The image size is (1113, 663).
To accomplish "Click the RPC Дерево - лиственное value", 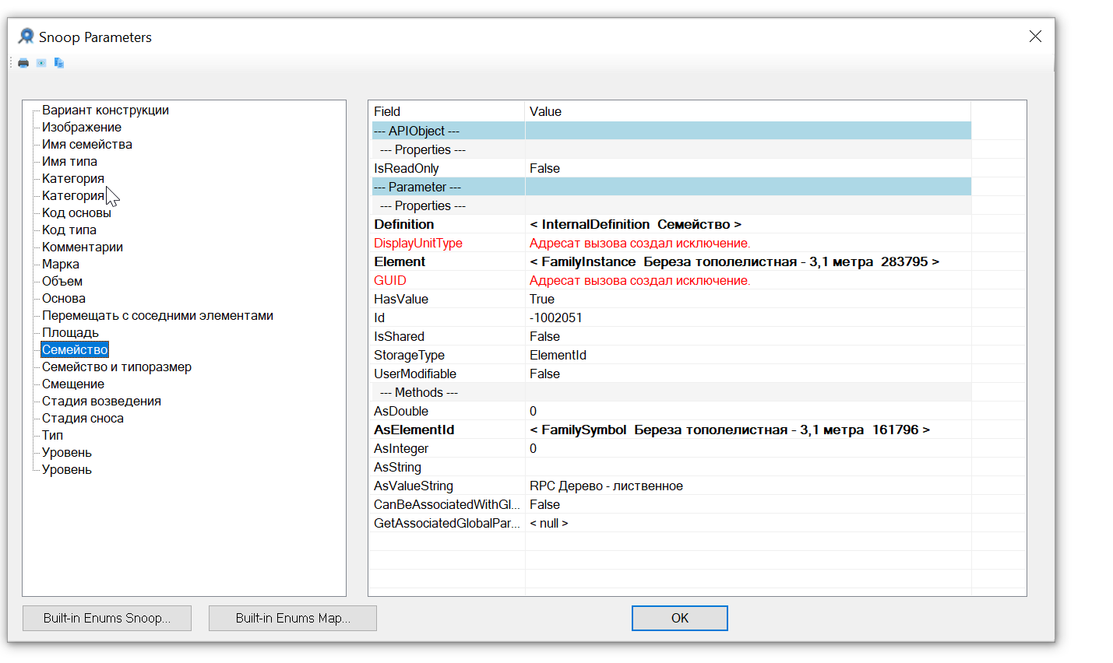I will click(606, 486).
